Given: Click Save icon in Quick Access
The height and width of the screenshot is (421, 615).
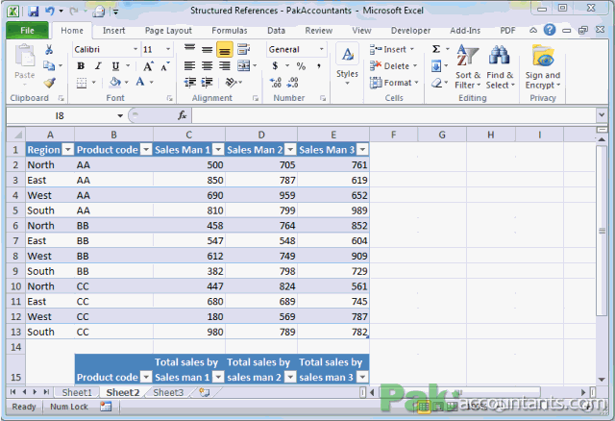Looking at the screenshot, I should pos(33,11).
